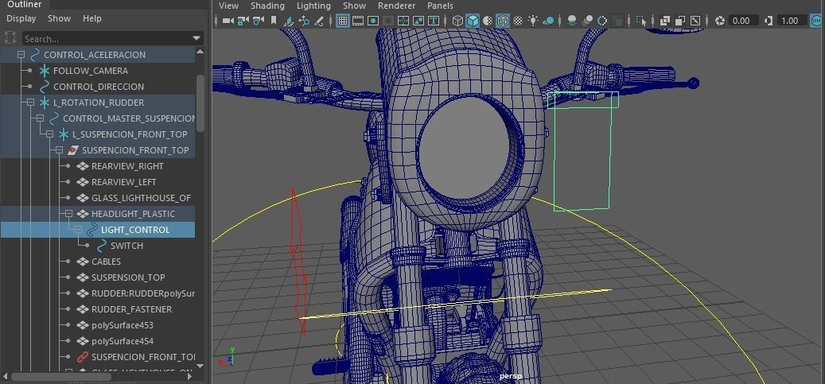Click the X-Ray icon
The height and width of the screenshot is (384, 825).
click(x=665, y=21)
